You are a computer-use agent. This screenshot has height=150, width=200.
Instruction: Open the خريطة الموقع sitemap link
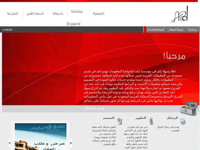point(176,30)
